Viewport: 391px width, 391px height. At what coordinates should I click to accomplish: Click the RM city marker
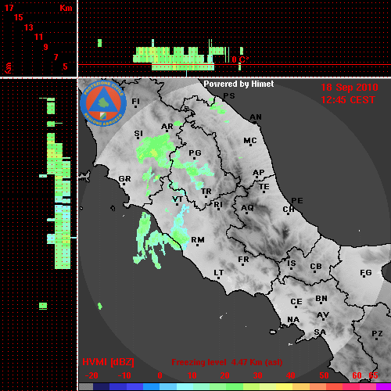pyautogui.click(x=197, y=245)
